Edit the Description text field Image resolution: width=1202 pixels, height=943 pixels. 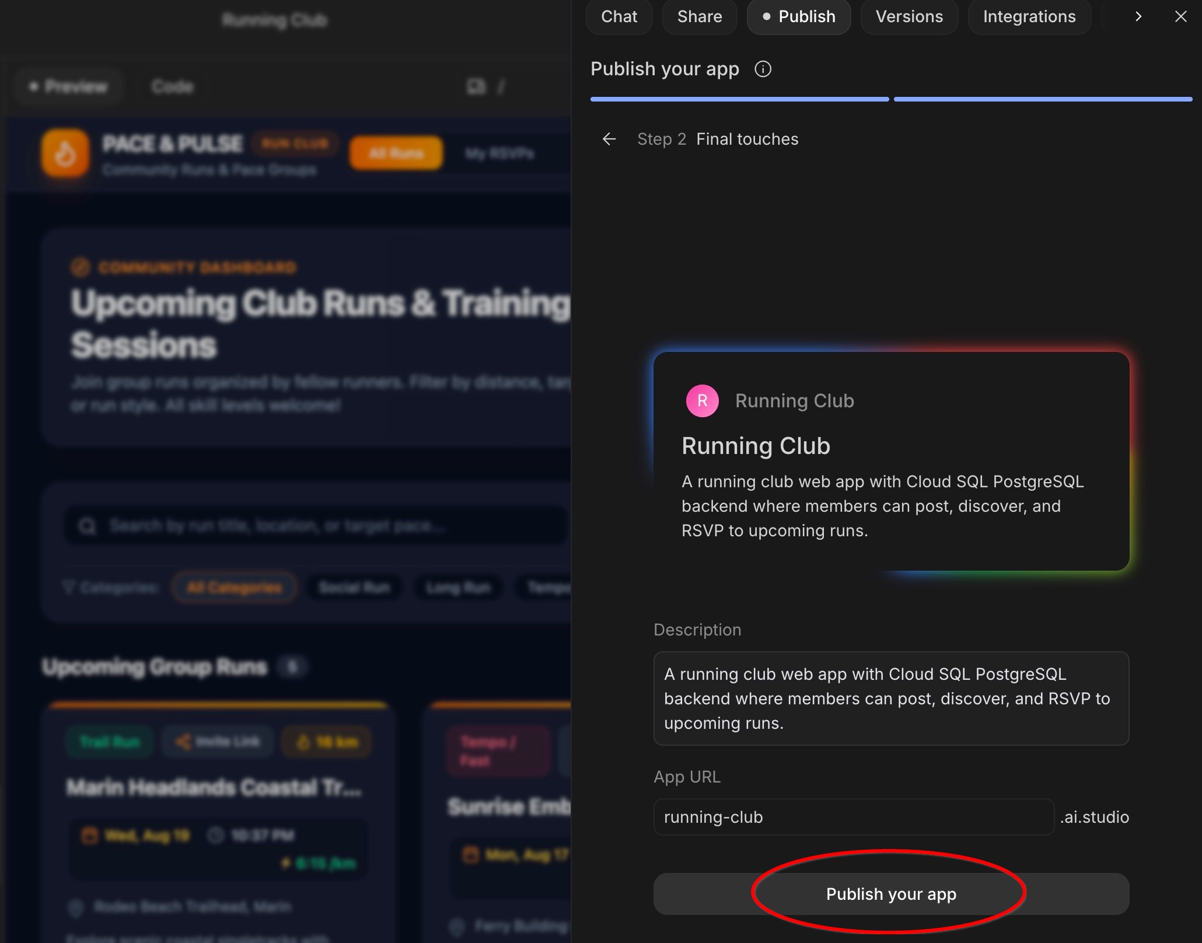click(891, 698)
